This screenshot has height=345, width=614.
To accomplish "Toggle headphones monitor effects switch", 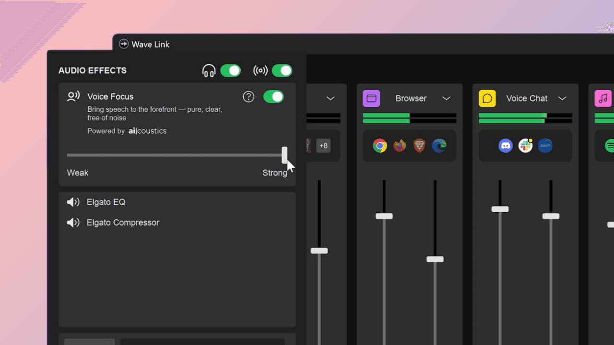I will pyautogui.click(x=230, y=71).
